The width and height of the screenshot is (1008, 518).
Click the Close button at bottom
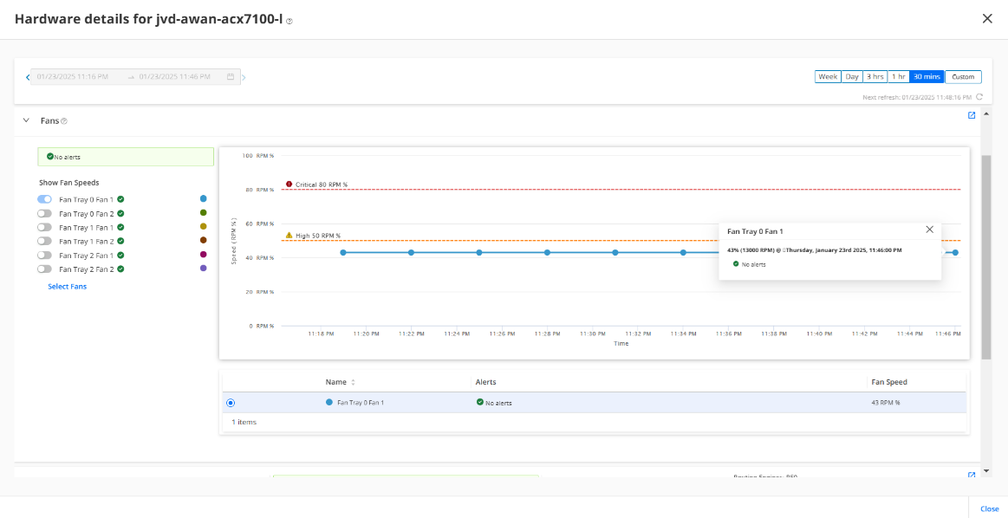point(989,508)
